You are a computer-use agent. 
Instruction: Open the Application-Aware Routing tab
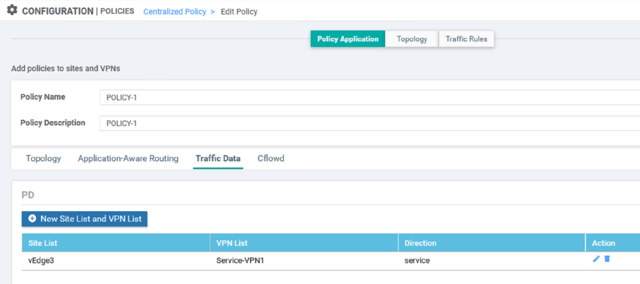tap(128, 158)
